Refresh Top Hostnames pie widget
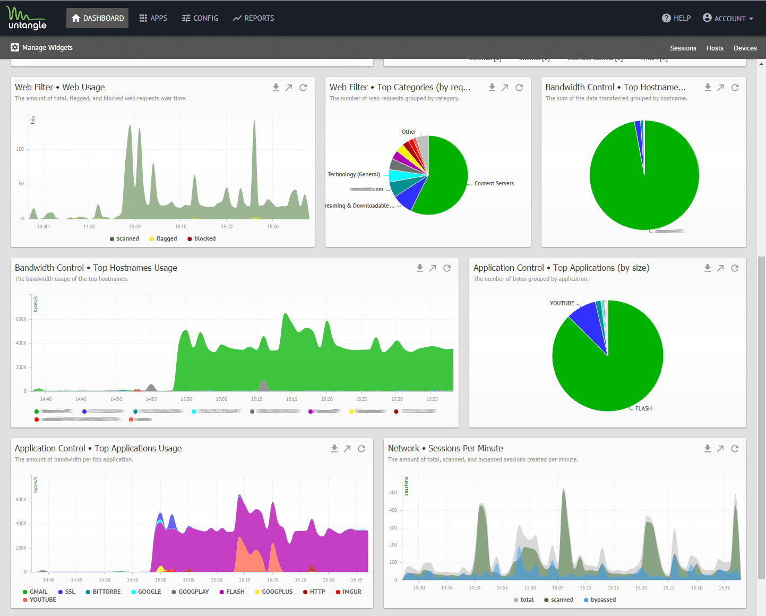The image size is (766, 616). click(735, 88)
